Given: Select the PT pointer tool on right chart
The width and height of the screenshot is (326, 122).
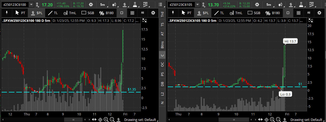Looking at the screenshot, I should pos(186,13).
